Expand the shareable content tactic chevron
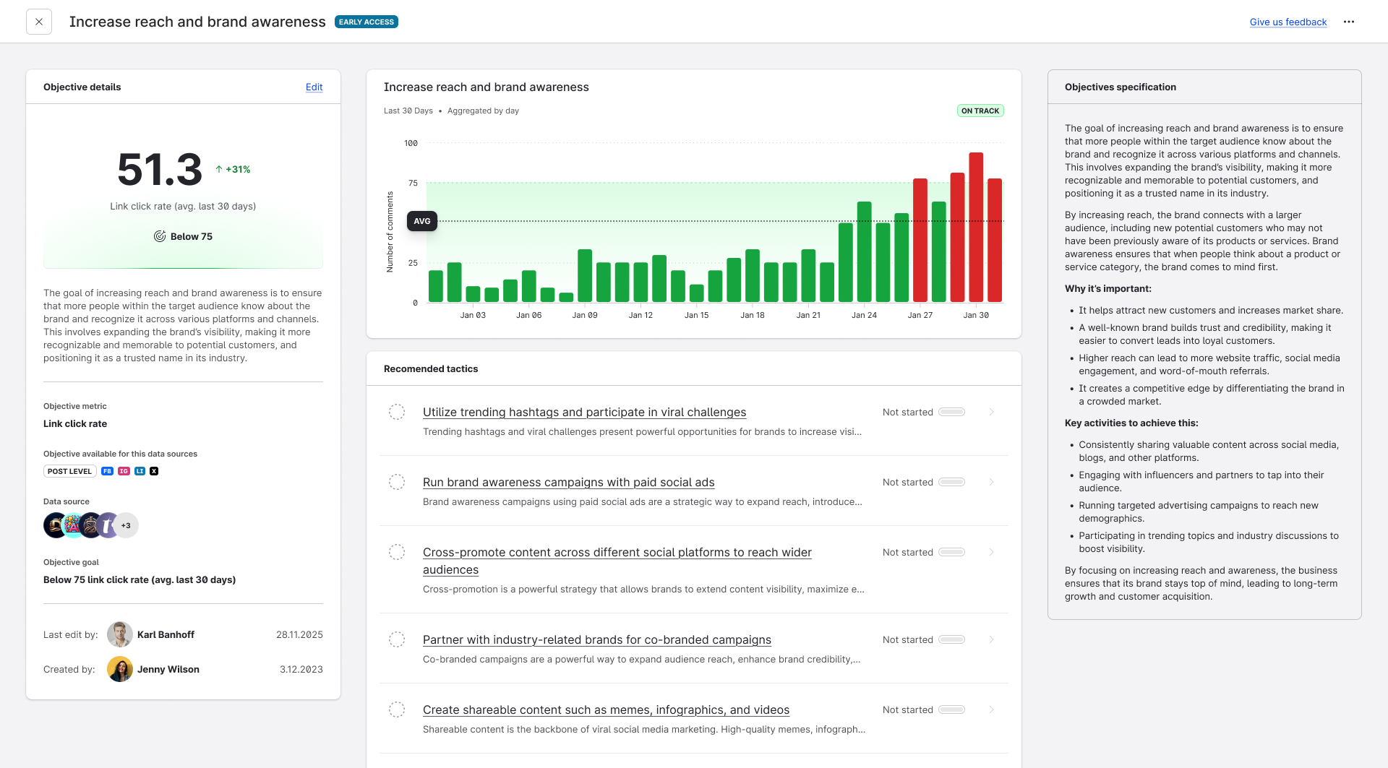The image size is (1388, 768). click(991, 709)
